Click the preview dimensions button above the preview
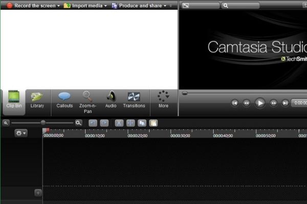The height and width of the screenshot is (204, 307). tap(200, 6)
